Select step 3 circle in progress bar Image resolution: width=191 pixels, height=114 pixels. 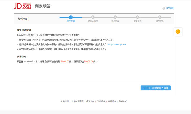tap(115, 17)
